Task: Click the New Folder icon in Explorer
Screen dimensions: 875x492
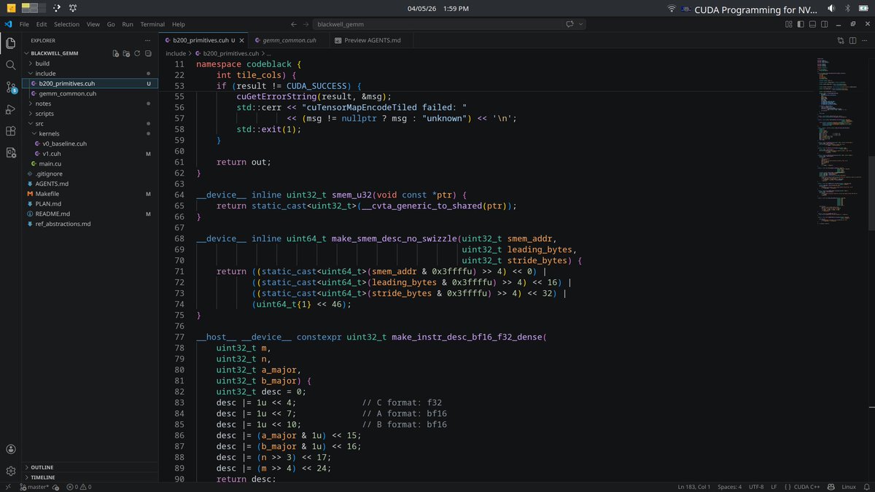Action: point(126,53)
